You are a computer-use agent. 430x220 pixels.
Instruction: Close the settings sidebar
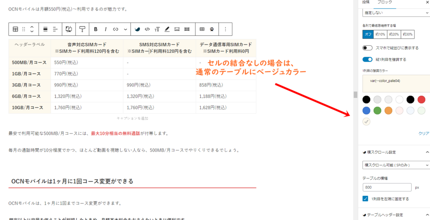427,2
